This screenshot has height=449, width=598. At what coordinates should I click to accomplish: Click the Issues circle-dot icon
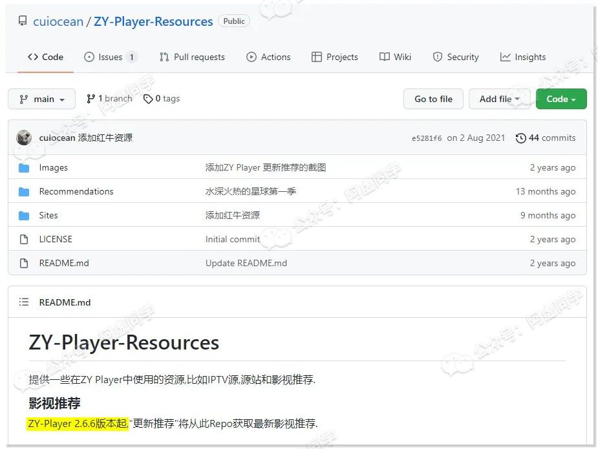(89, 57)
